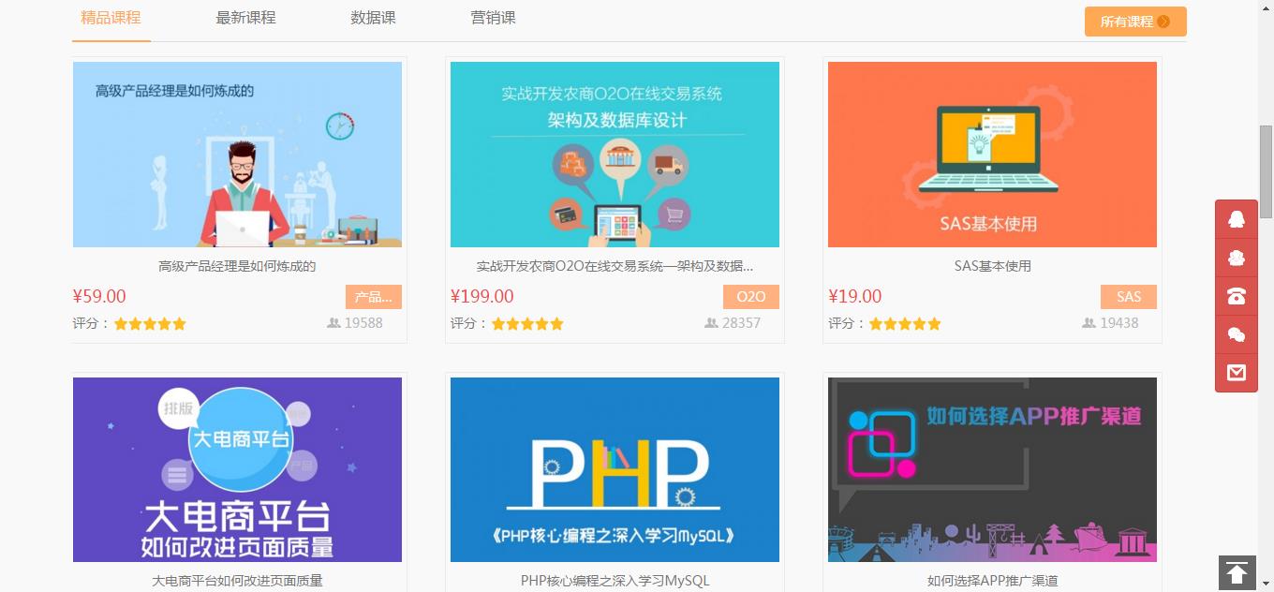
Task: Click enrollment icon next to 28357
Action: click(711, 323)
